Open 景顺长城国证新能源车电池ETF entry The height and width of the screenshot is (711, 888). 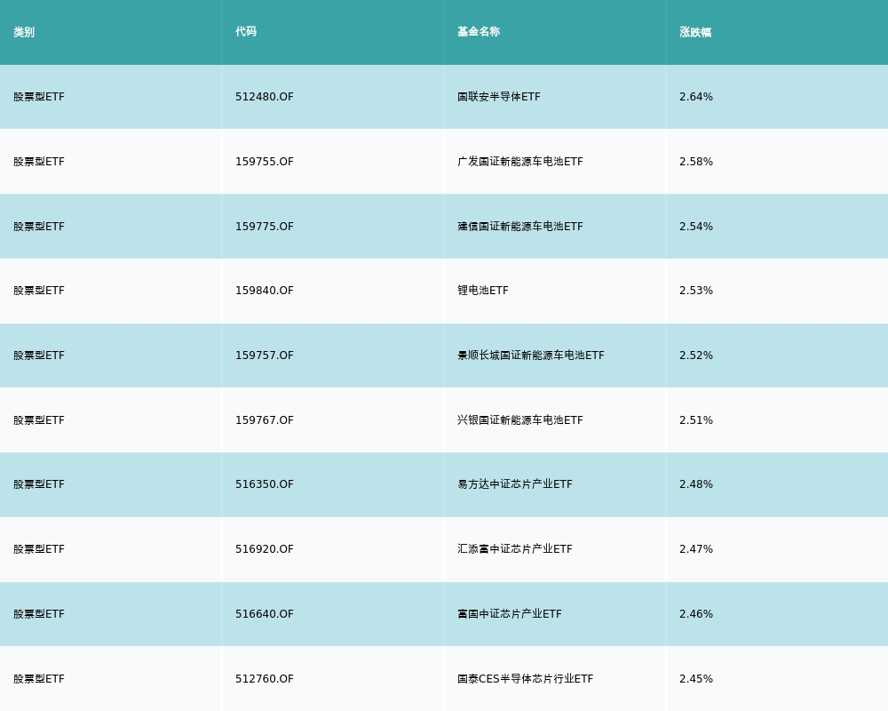pyautogui.click(x=531, y=355)
